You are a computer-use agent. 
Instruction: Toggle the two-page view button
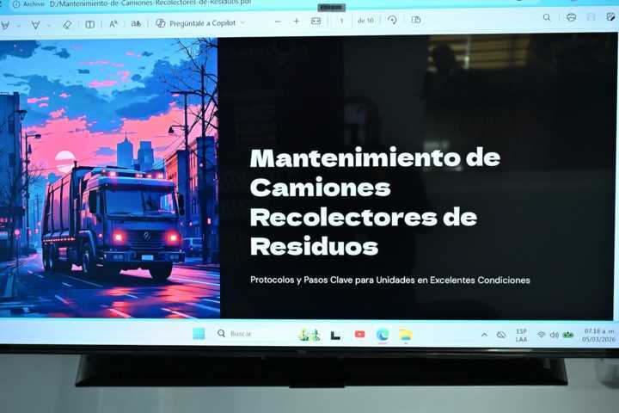(x=416, y=20)
